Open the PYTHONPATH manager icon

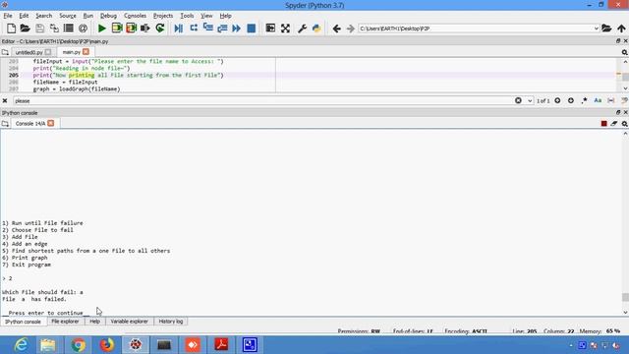click(316, 29)
